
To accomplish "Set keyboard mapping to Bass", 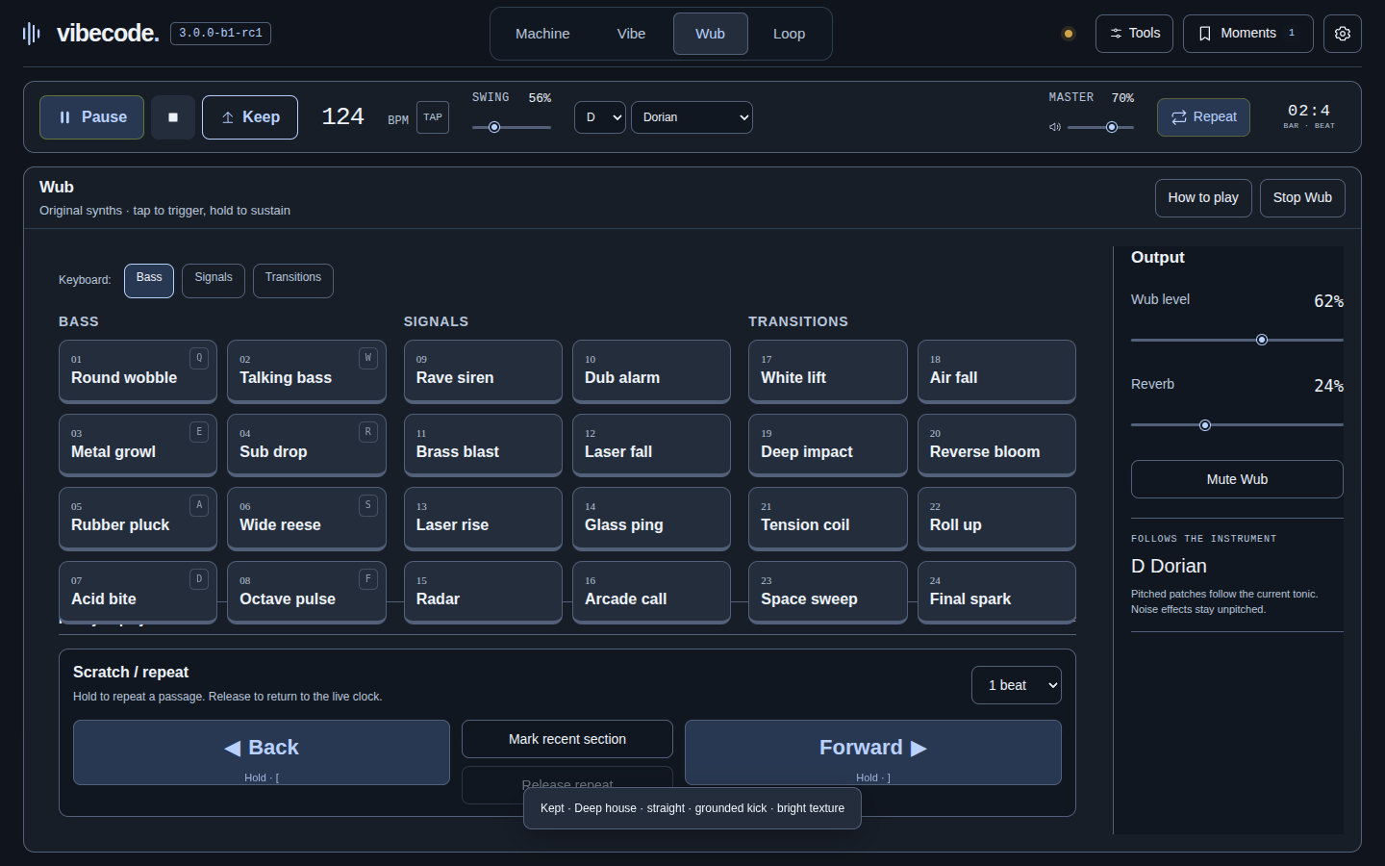I will coord(149,280).
